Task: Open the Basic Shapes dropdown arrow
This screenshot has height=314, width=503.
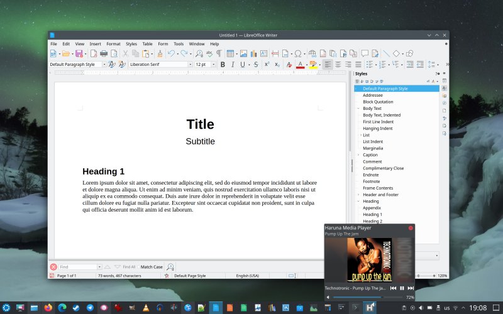Action: click(402, 53)
